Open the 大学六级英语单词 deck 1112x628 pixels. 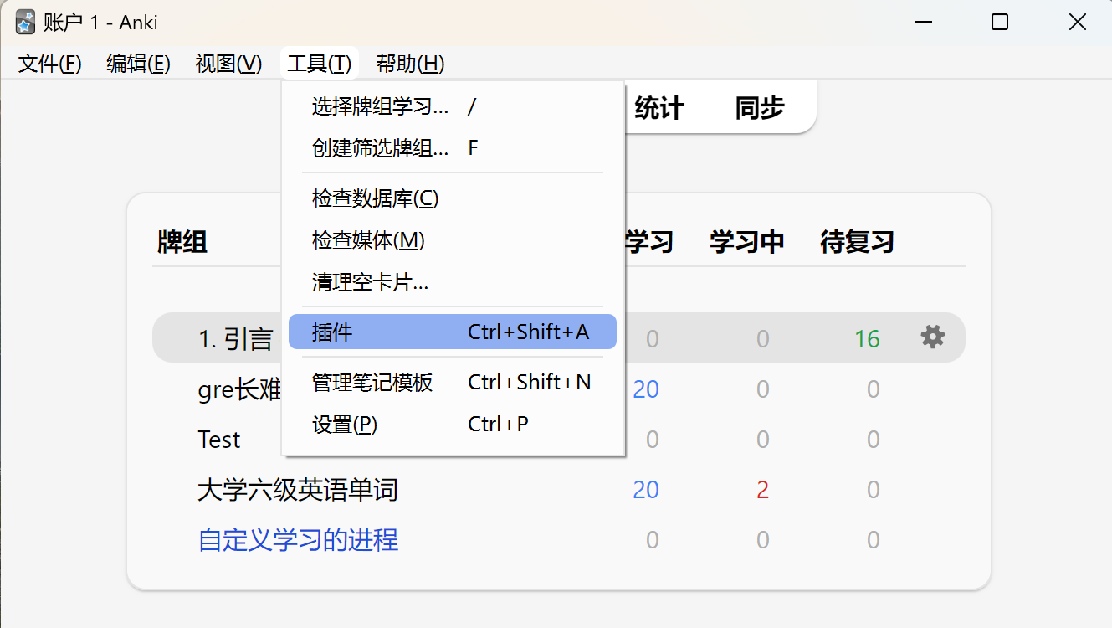[x=297, y=490]
